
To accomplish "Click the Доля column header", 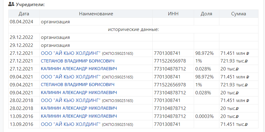I will click(x=206, y=14).
